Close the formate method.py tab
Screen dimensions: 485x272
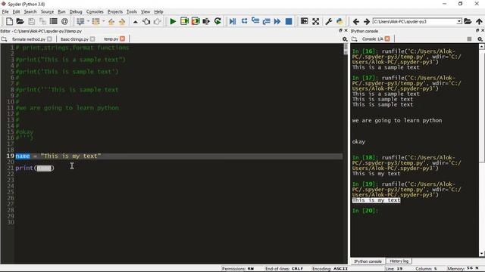click(49, 39)
